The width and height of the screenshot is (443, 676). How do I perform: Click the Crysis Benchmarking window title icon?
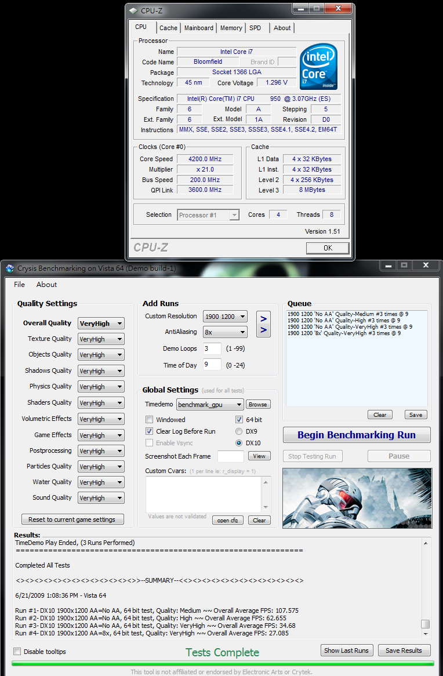pos(10,268)
